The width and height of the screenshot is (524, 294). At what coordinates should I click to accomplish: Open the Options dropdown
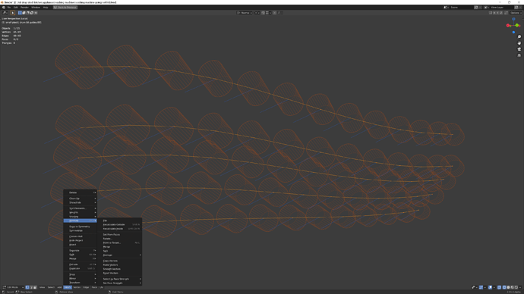tap(516, 13)
